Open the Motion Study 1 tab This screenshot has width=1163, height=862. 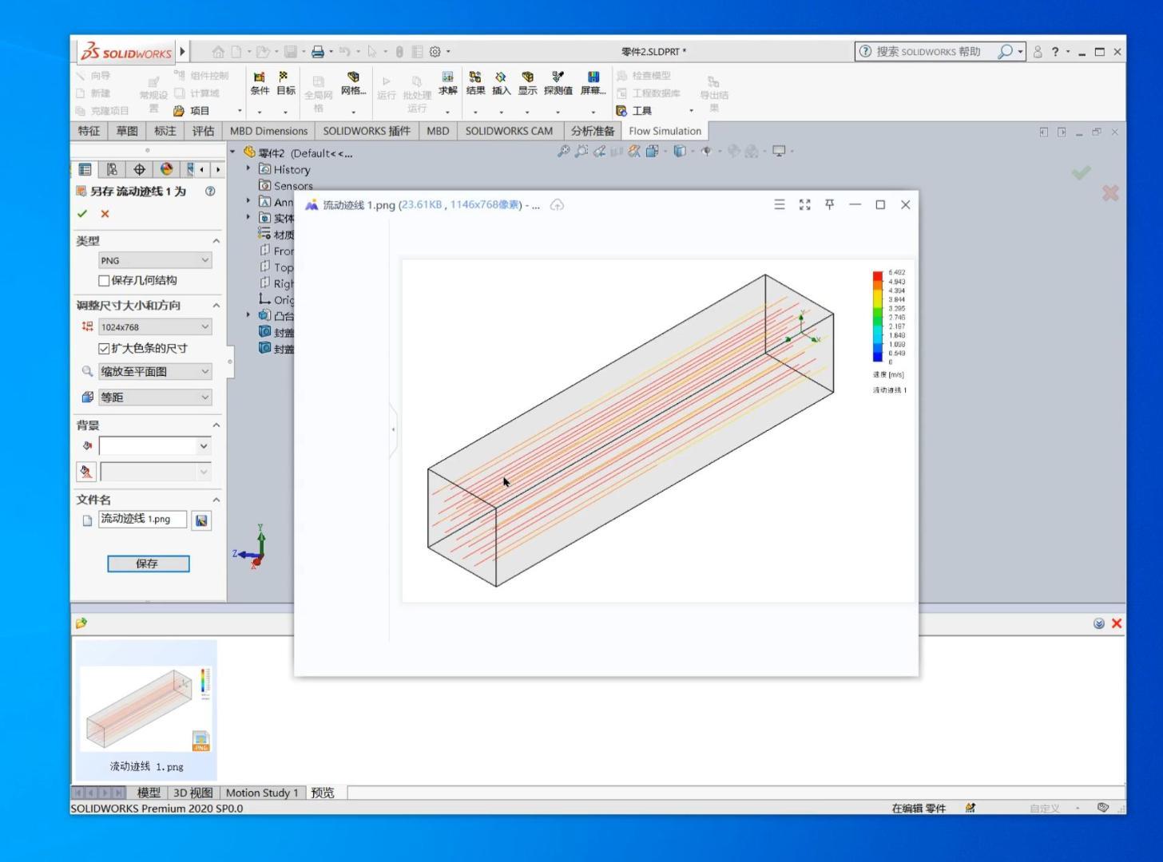[x=262, y=793]
